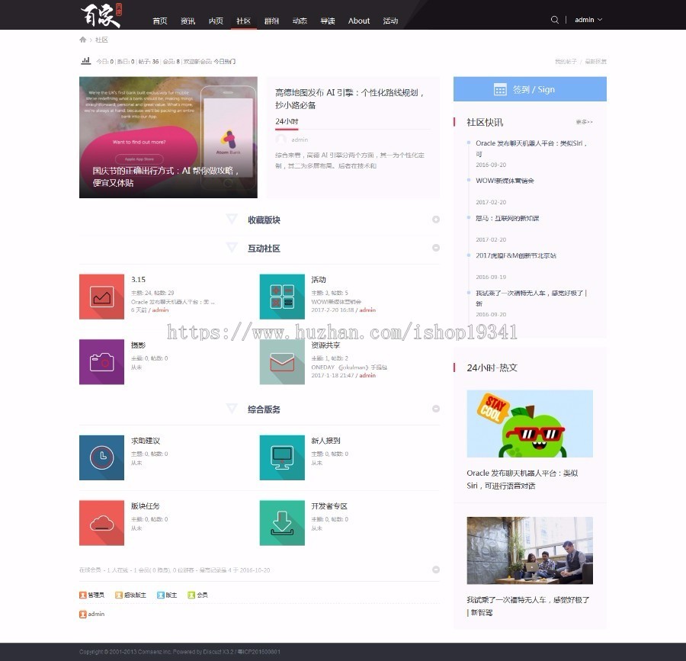Click the 签到 / Sign button
686x661 pixels.
point(530,89)
